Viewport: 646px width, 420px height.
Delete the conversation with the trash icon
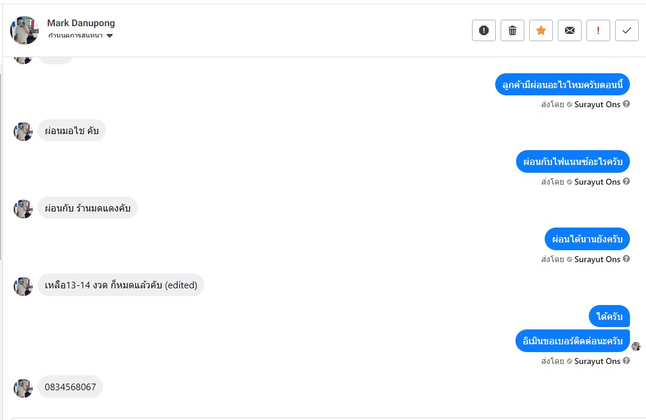point(513,30)
